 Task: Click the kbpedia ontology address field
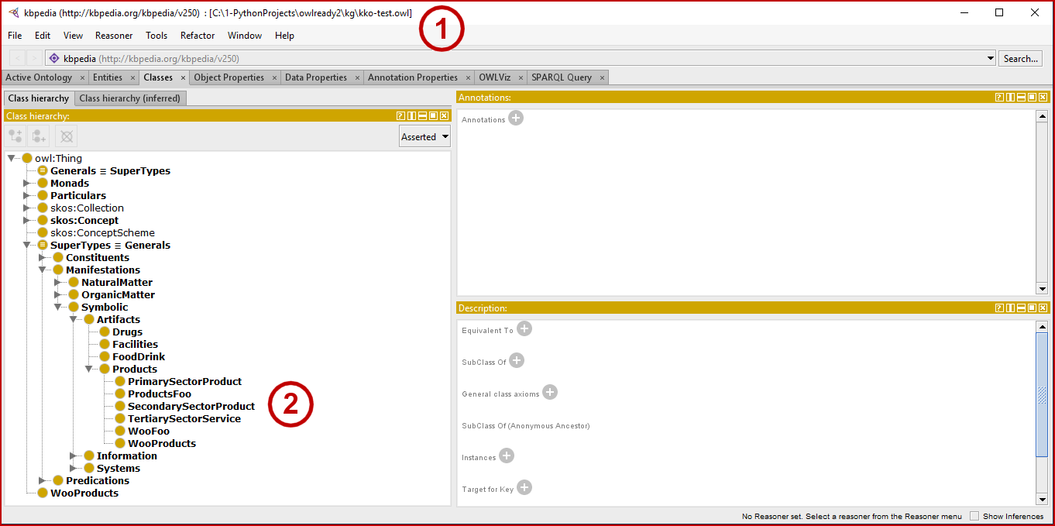pyautogui.click(x=521, y=58)
